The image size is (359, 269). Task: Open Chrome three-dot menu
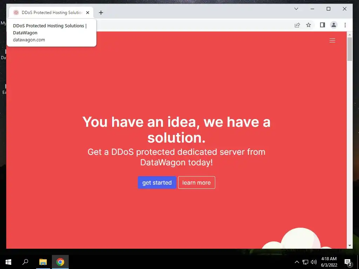click(345, 25)
